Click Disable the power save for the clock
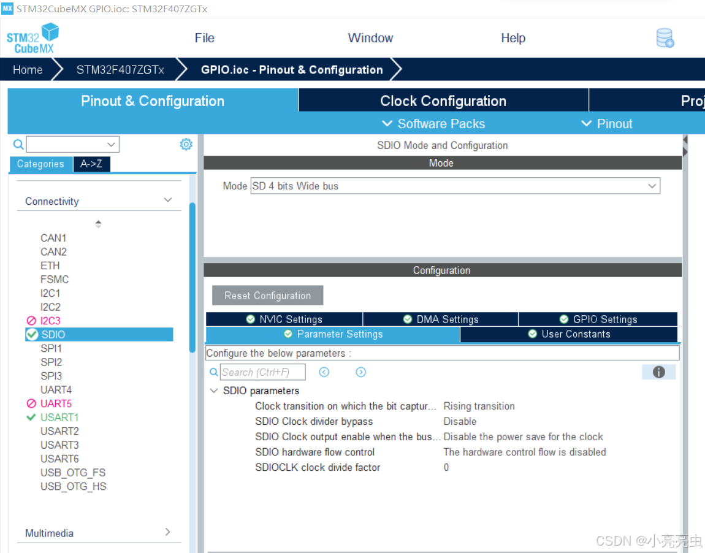Image resolution: width=705 pixels, height=553 pixels. (x=524, y=437)
